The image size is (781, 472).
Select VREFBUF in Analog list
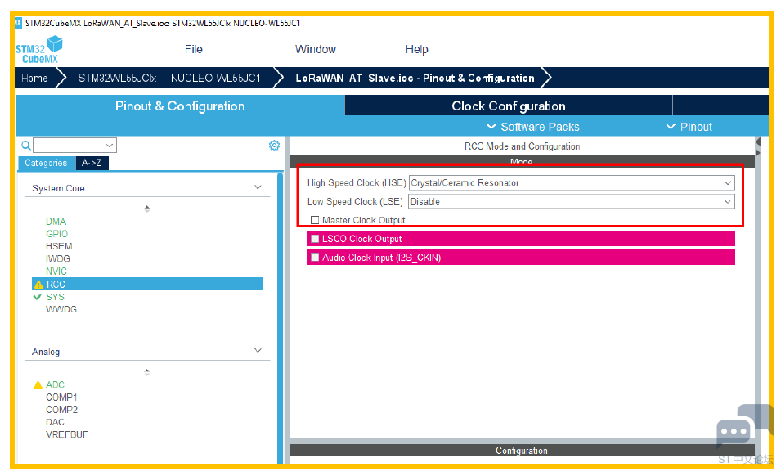coord(67,434)
